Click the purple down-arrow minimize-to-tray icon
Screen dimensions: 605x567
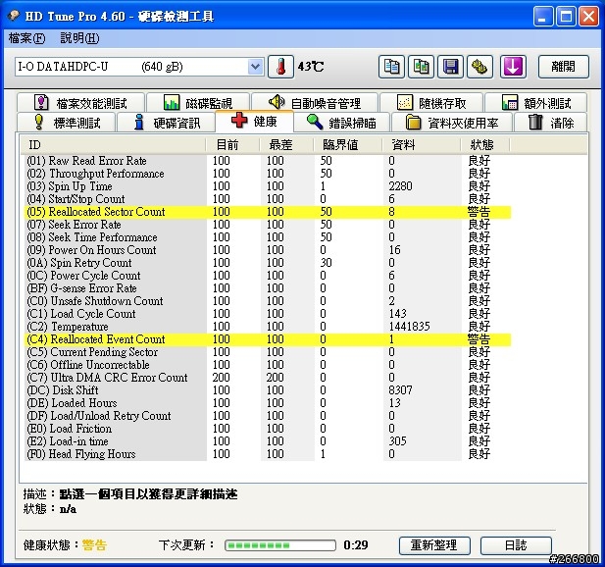coord(513,67)
